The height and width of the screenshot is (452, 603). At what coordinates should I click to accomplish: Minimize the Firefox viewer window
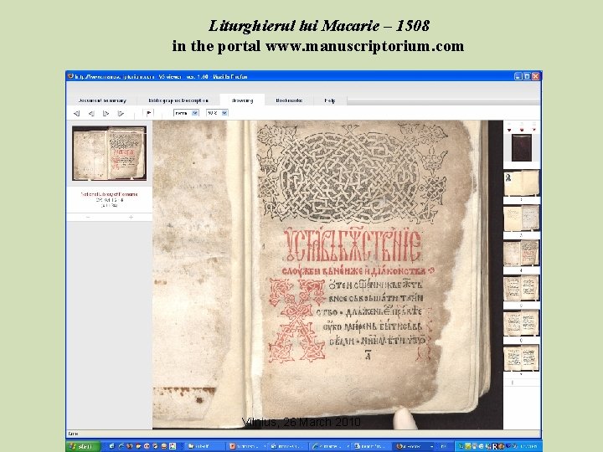518,76
